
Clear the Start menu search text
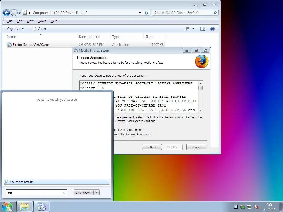point(64,192)
